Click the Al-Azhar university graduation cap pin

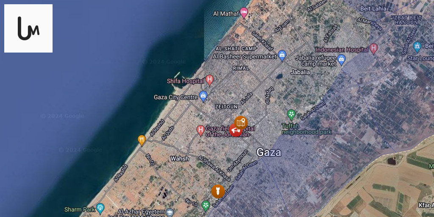coord(170,213)
